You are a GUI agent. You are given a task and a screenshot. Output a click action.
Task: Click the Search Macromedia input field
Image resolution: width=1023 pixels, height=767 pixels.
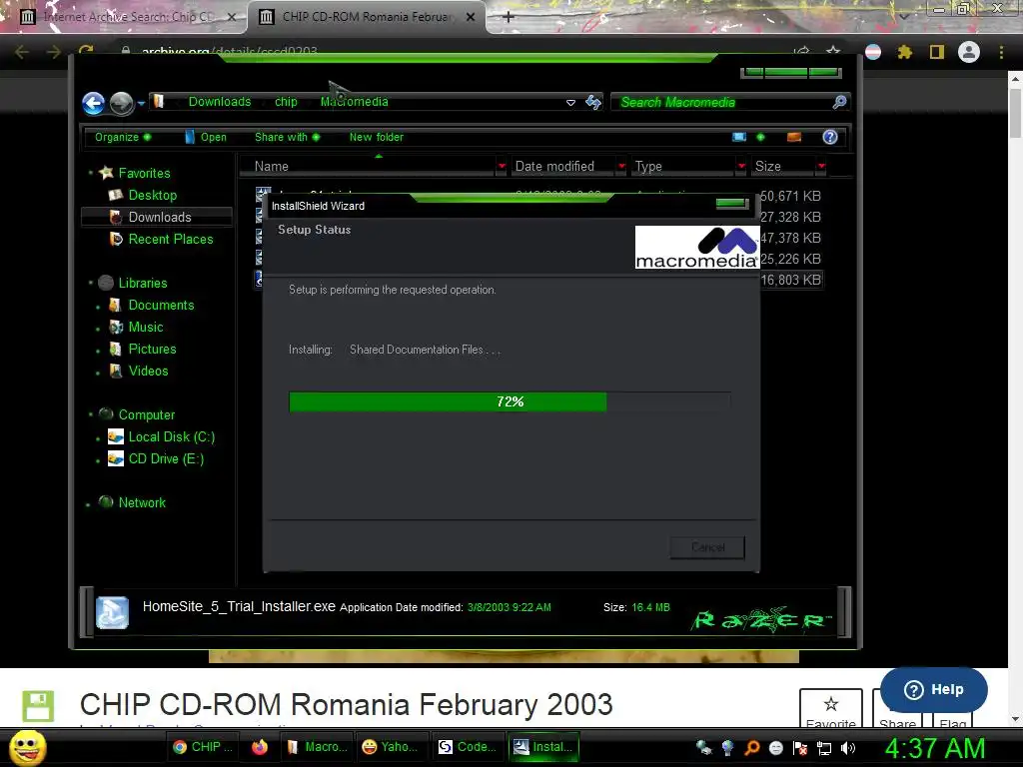[721, 102]
